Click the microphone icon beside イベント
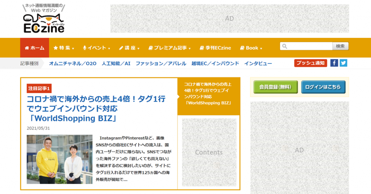The width and height of the screenshot is (371, 194). (x=84, y=48)
